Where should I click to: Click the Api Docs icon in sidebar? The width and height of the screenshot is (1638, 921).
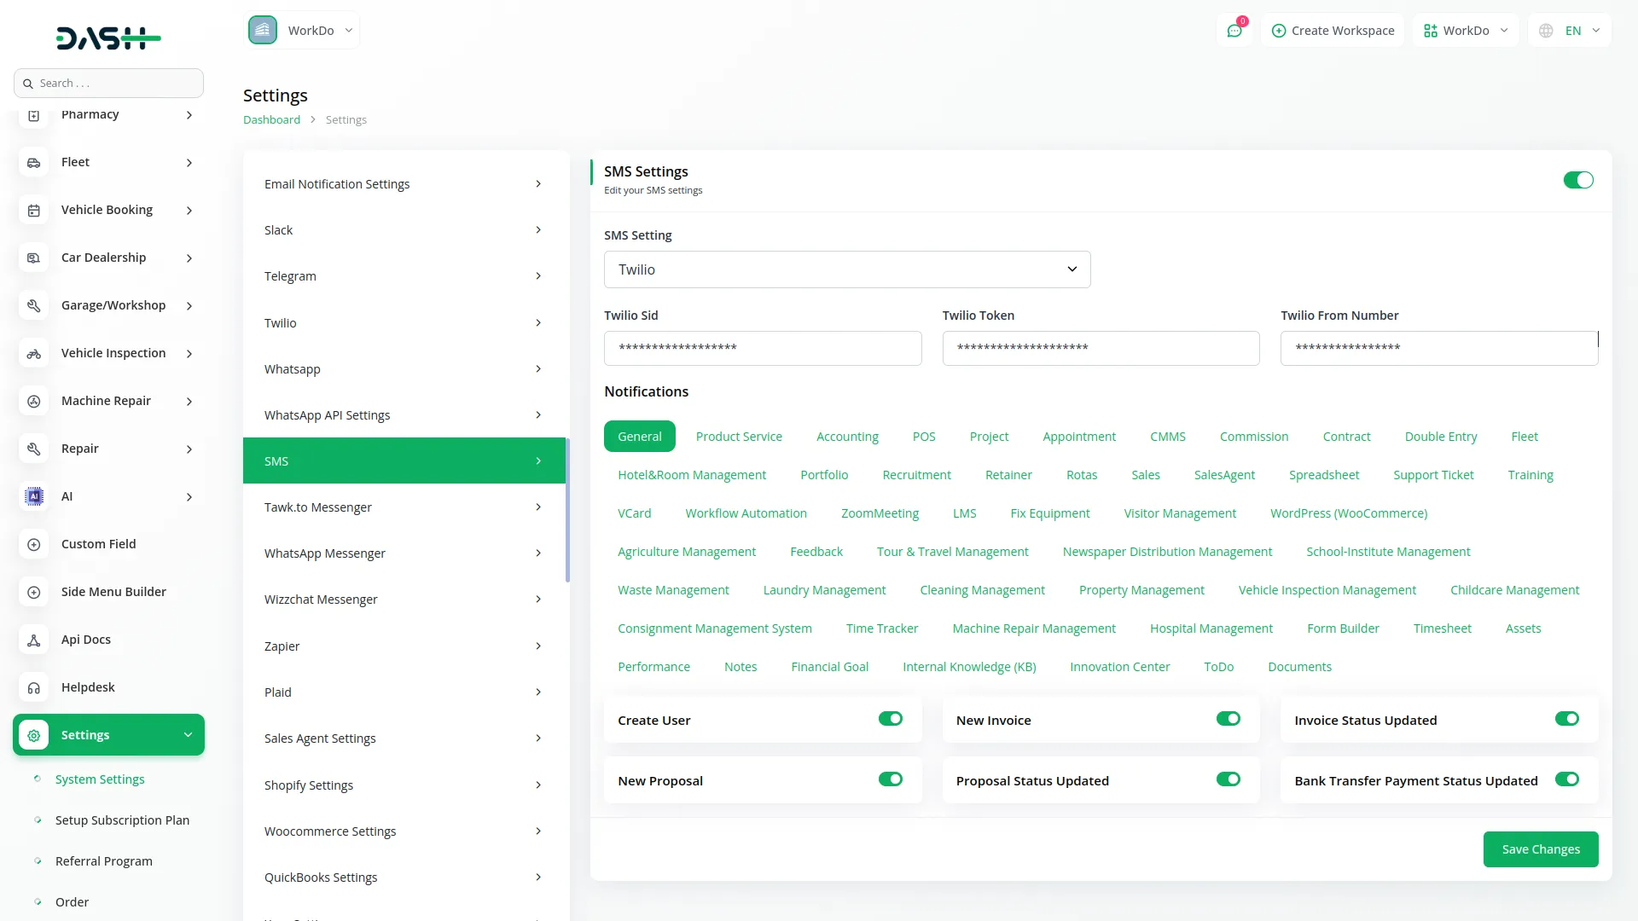click(x=34, y=640)
